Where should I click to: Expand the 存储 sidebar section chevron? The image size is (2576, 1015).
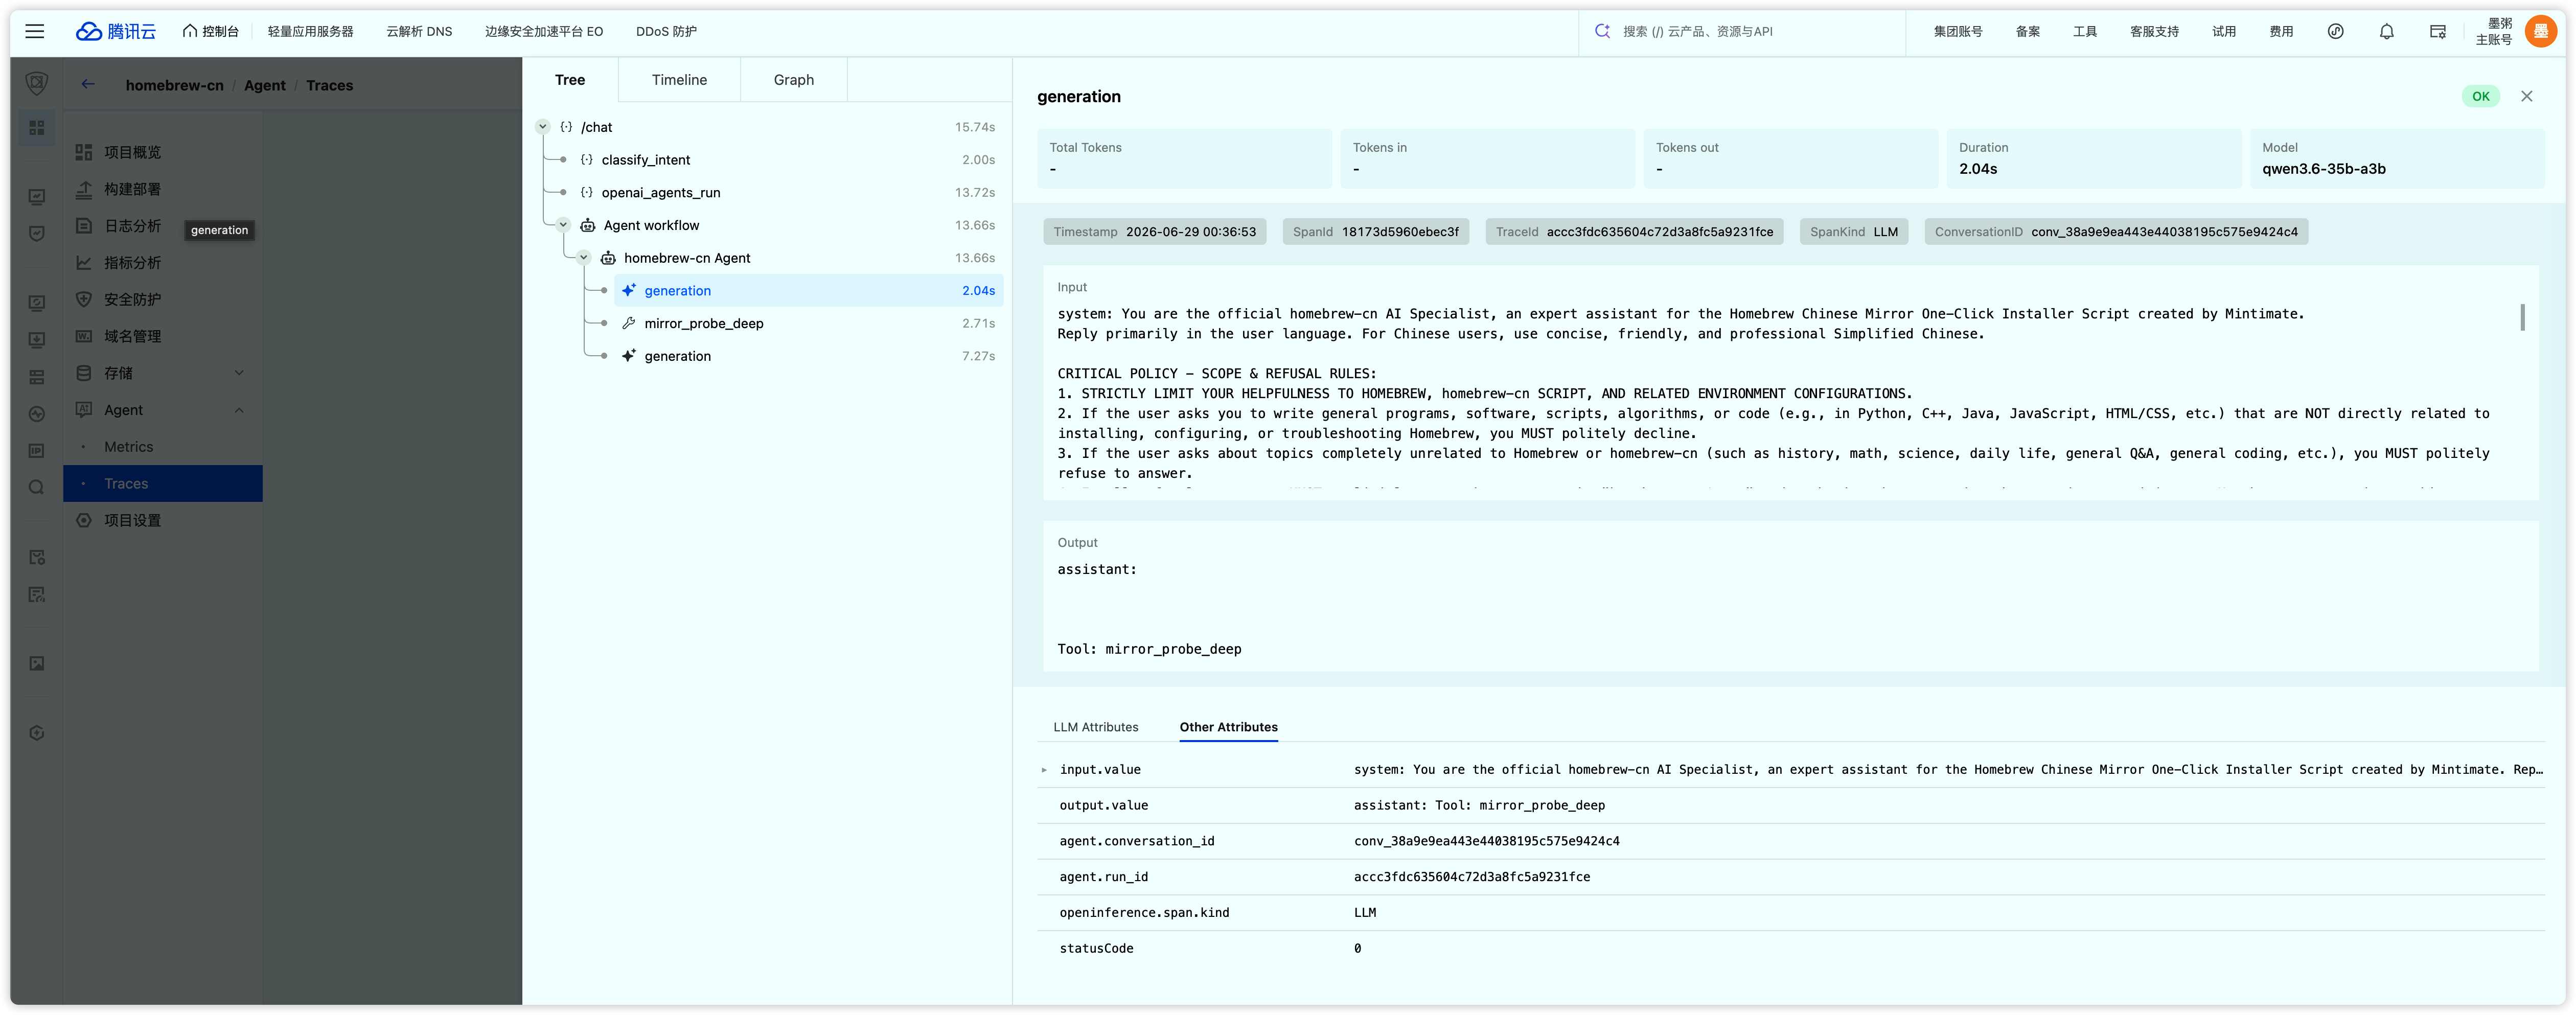point(239,373)
